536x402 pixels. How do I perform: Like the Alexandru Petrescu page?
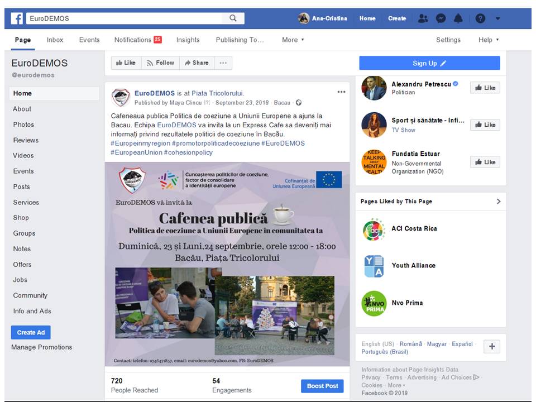coord(485,88)
